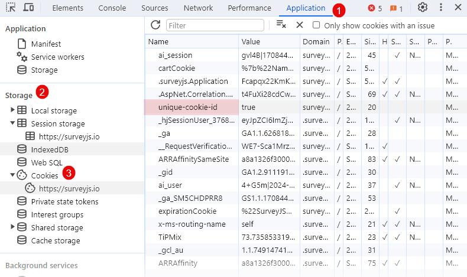Click the Local storage grid icon
Image resolution: width=467 pixels, height=277 pixels.
(x=22, y=110)
